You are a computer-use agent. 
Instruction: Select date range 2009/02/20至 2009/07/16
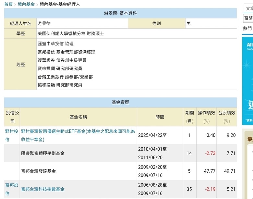tap(152, 171)
